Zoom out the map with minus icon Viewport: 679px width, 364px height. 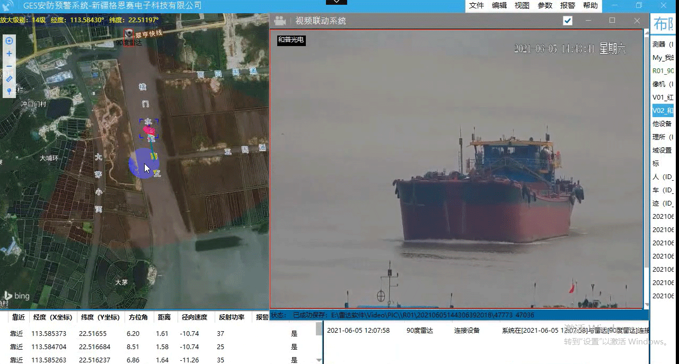pos(9,66)
